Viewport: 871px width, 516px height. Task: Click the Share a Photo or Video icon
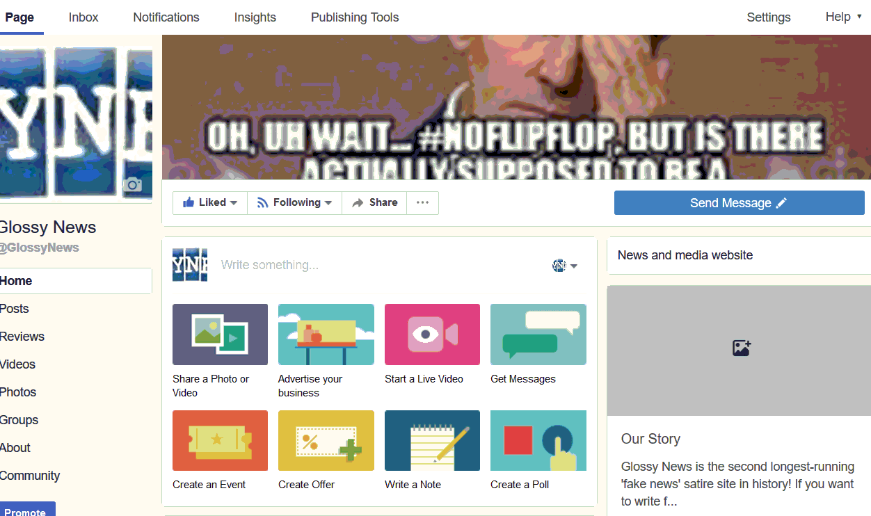pyautogui.click(x=220, y=334)
